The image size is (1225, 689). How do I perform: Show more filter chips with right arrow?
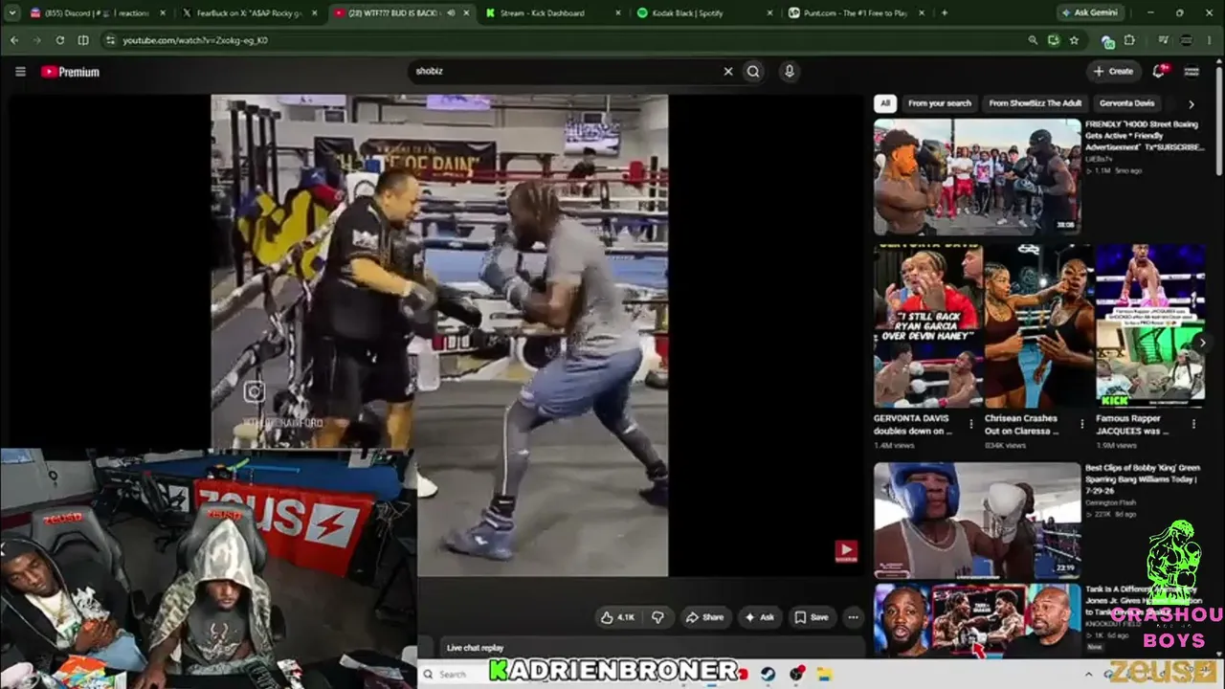(1192, 103)
